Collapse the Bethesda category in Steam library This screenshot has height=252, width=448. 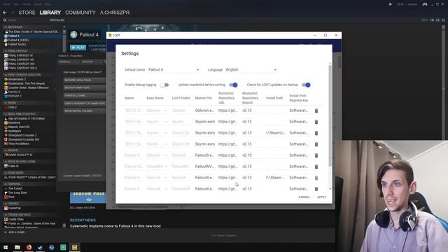[x=6, y=27]
